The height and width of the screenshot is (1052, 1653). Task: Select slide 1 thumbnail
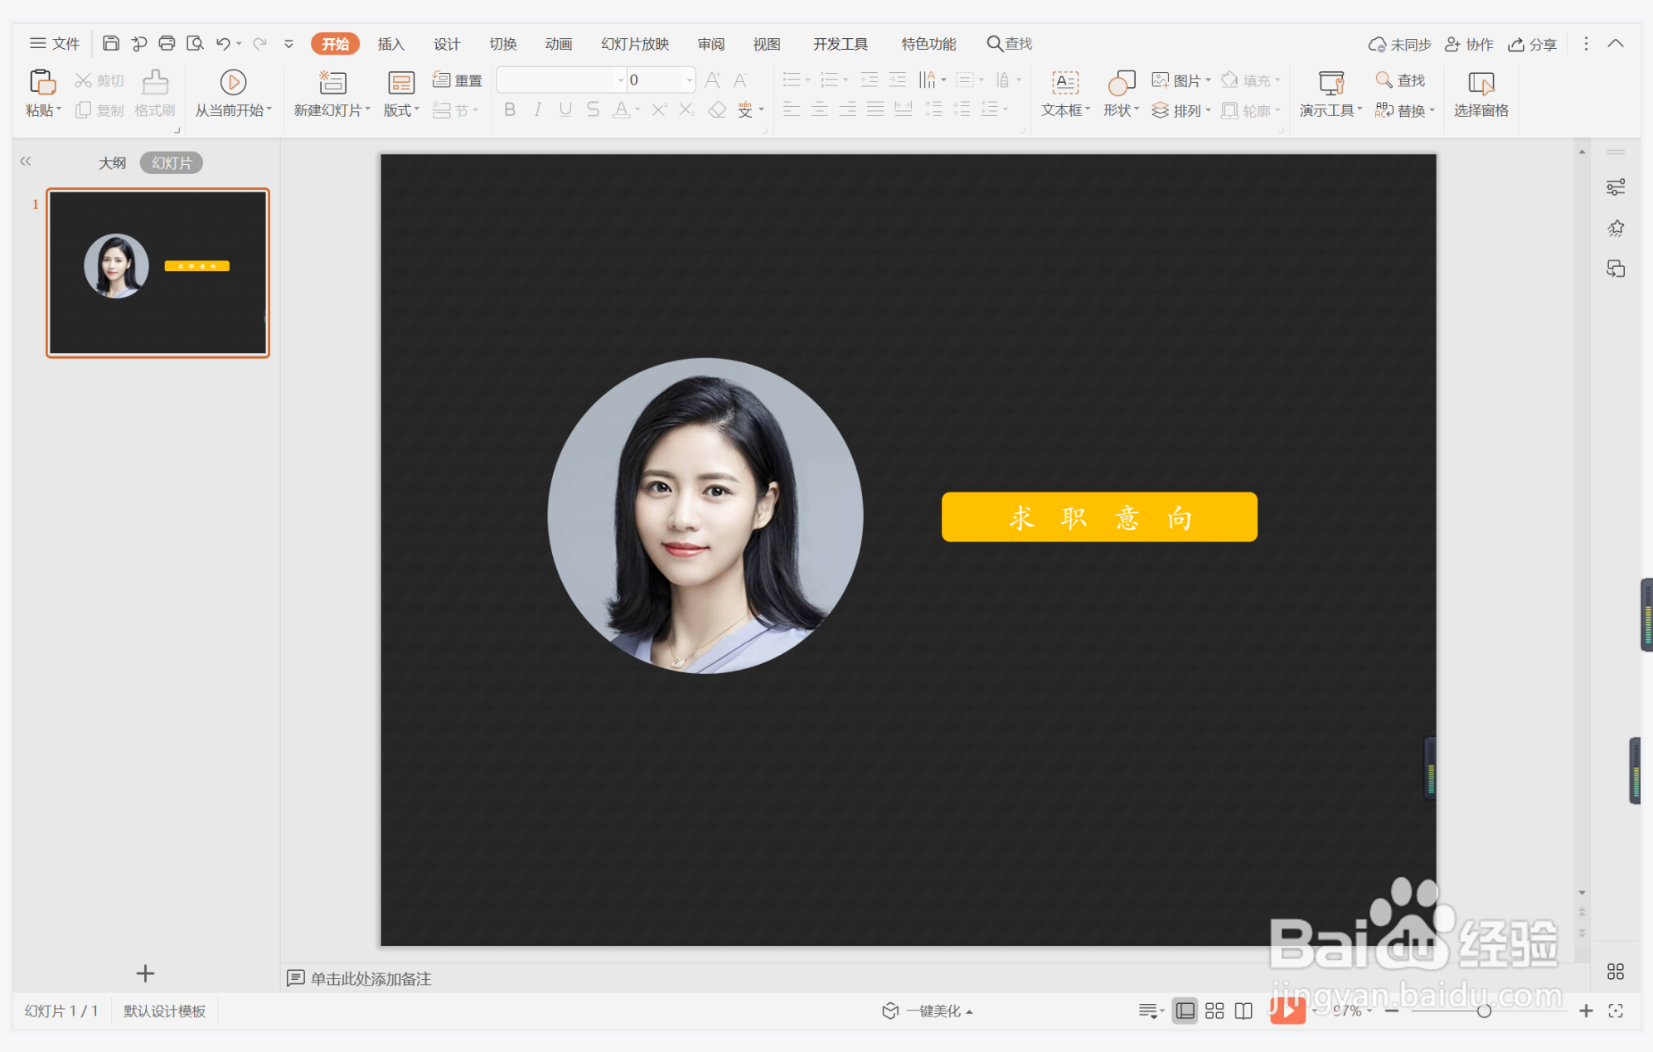(x=158, y=273)
